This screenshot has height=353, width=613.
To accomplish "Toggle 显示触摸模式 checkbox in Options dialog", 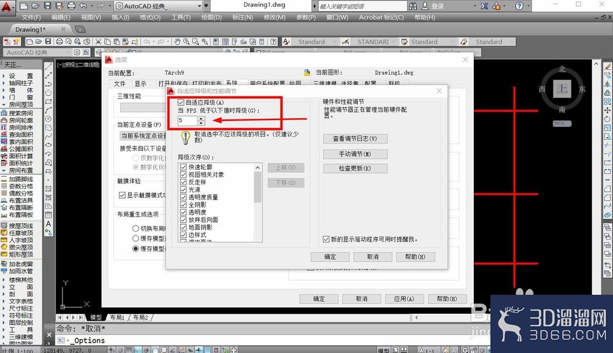I will point(122,195).
